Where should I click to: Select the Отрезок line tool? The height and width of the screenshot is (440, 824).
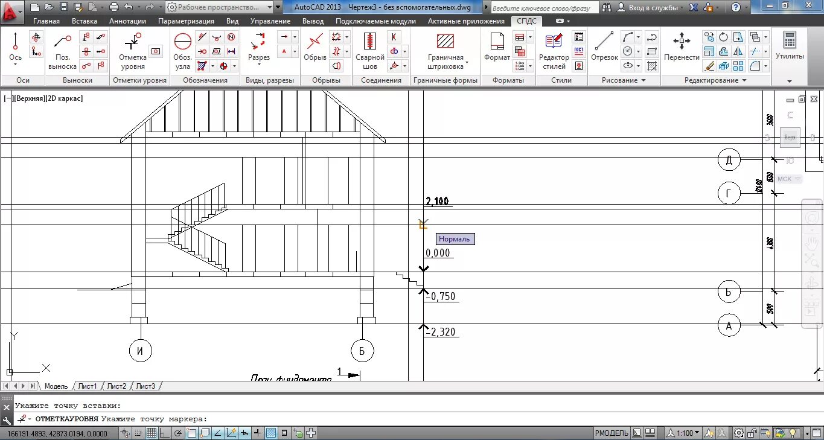604,47
